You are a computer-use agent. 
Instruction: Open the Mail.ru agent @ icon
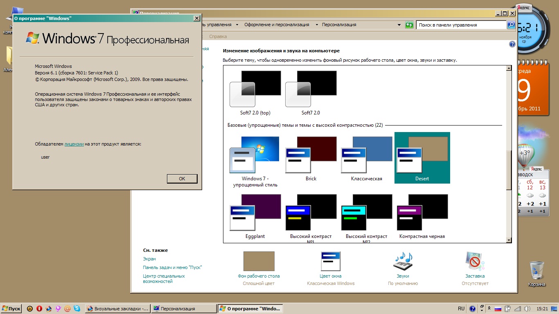(68, 309)
